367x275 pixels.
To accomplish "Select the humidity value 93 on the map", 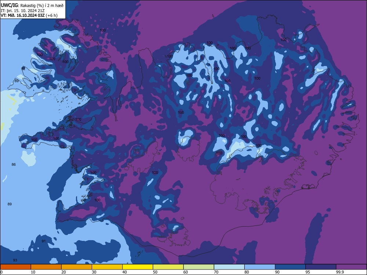I will point(15,260).
